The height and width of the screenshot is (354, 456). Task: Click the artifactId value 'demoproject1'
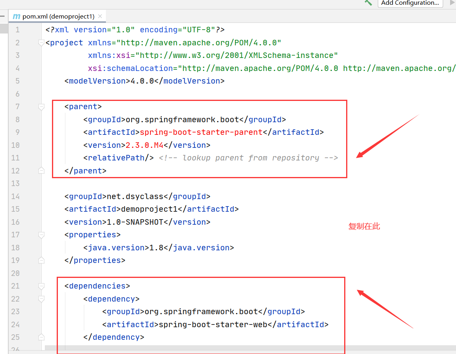pyautogui.click(x=149, y=209)
